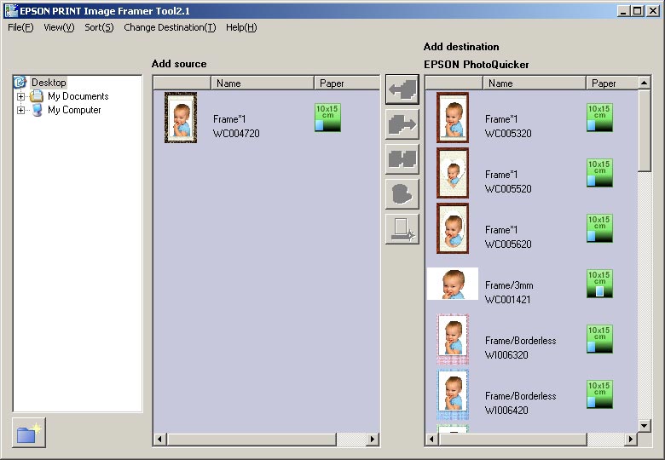This screenshot has width=665, height=460.
Task: Click the 10x15 cm paper icon for WC005320
Action: [x=599, y=118]
